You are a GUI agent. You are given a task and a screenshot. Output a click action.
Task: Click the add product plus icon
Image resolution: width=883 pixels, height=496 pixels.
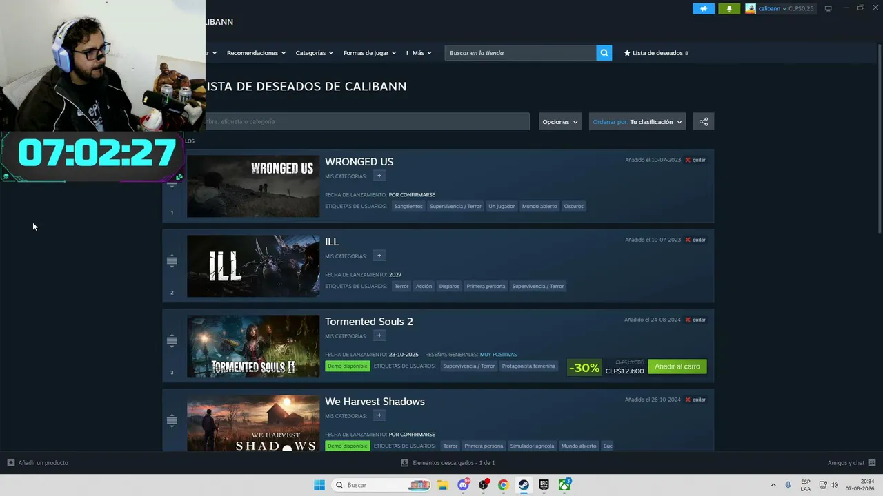coord(10,463)
